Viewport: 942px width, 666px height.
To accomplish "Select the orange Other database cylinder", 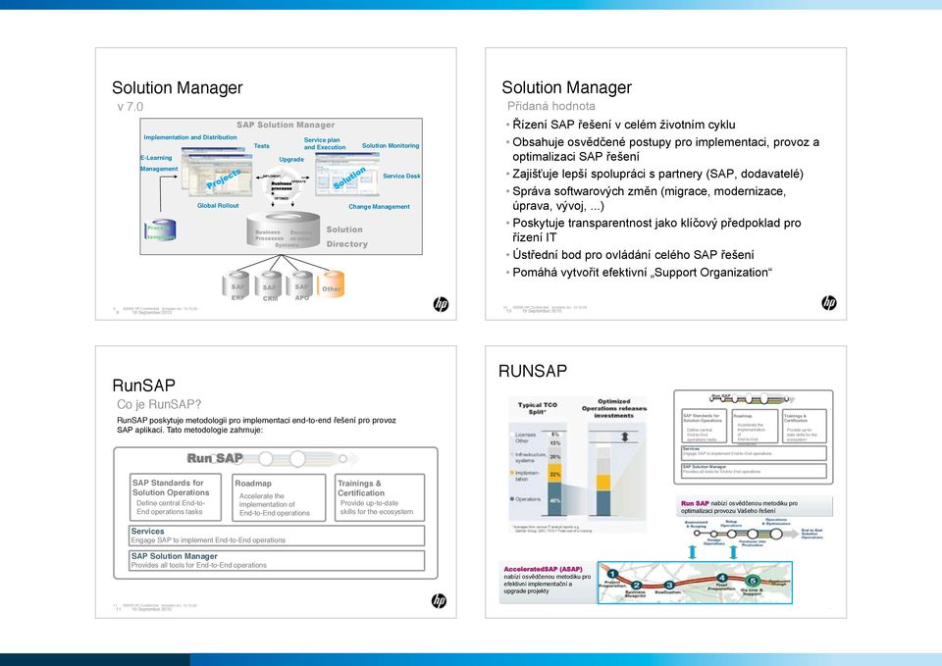I will [331, 284].
